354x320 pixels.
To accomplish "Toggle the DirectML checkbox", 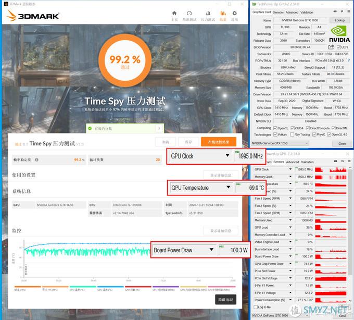I will (334, 128).
